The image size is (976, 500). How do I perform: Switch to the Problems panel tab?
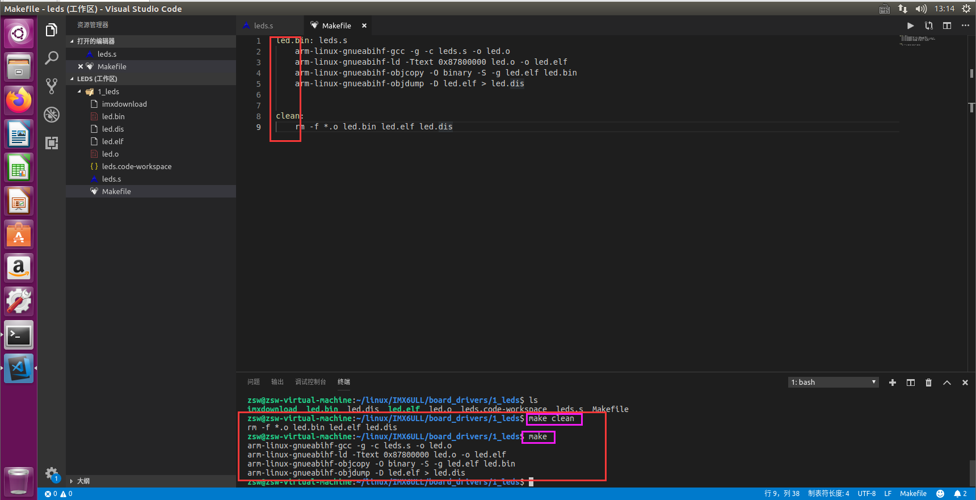(x=254, y=382)
